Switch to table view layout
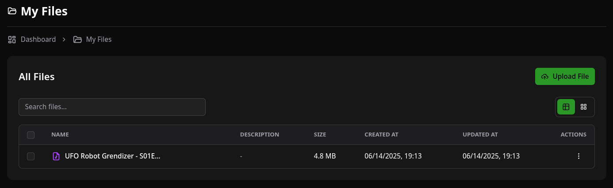Screen dimensions: 613x188 566,107
